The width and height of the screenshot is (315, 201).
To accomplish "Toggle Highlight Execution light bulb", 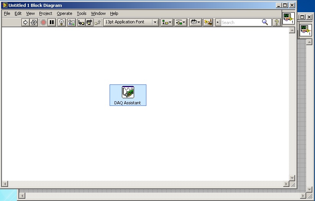I will [x=61, y=22].
